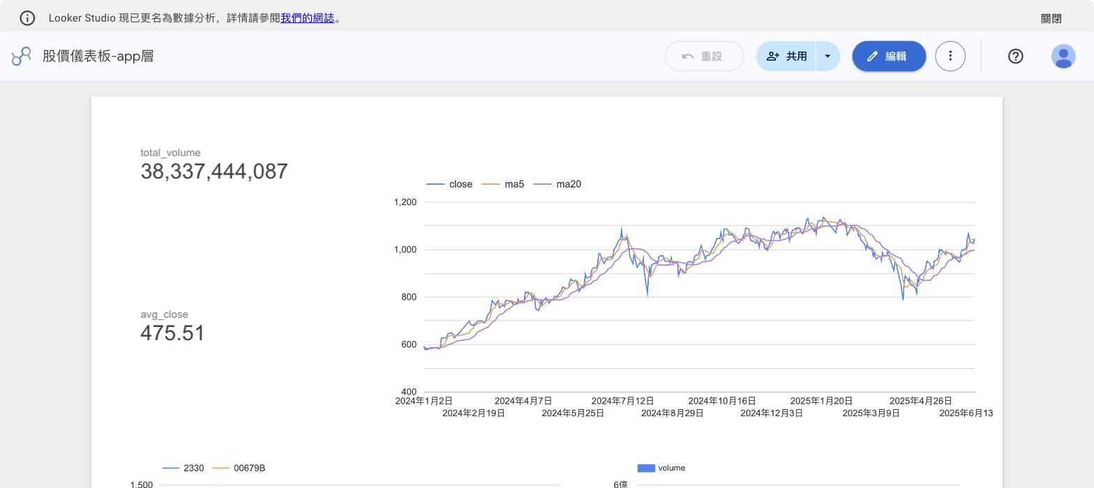Click the total_volume scorecard label
The height and width of the screenshot is (488, 1094).
[x=170, y=153]
